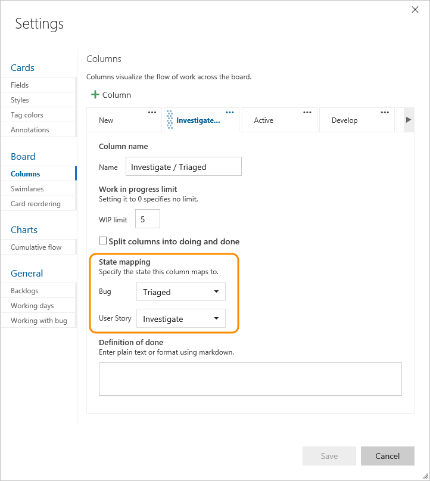Viewport: 430px width, 481px height.
Task: Select the Active column tab
Action: pos(264,120)
